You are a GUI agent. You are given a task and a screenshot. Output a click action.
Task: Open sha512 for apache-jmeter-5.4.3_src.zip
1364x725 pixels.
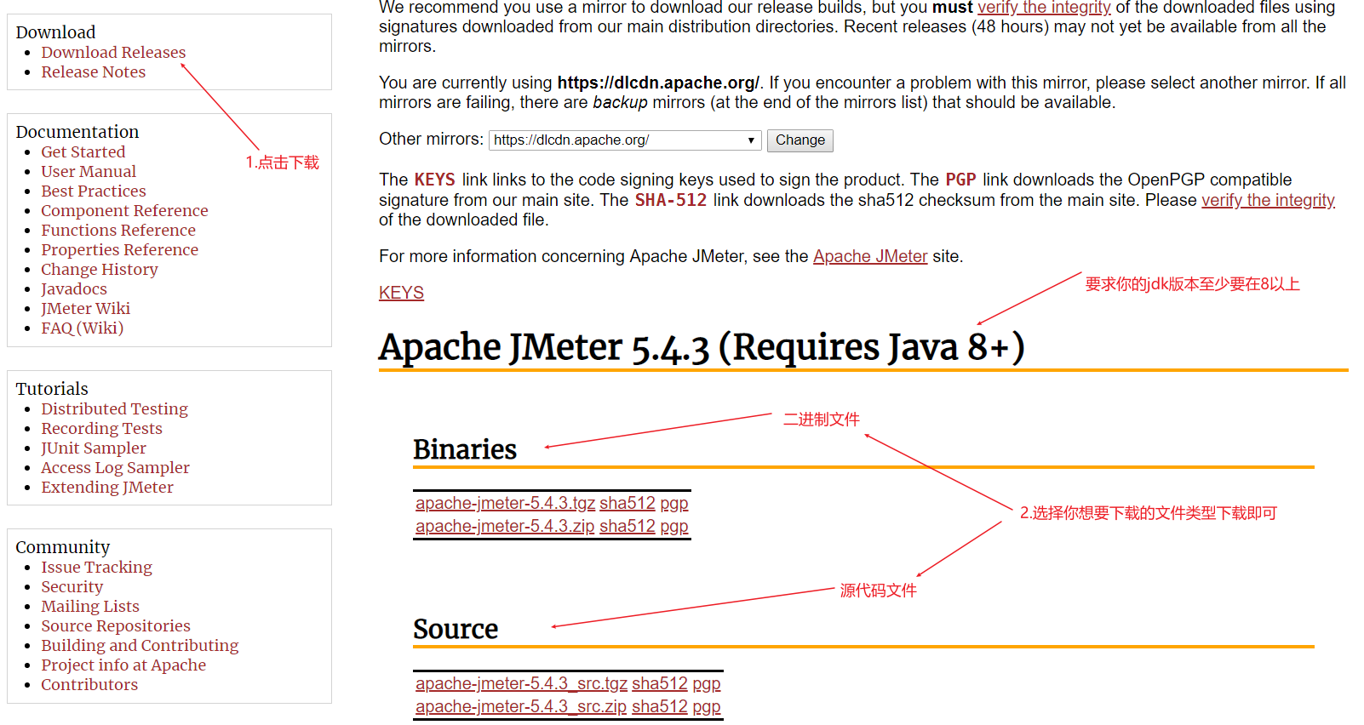[x=660, y=706]
